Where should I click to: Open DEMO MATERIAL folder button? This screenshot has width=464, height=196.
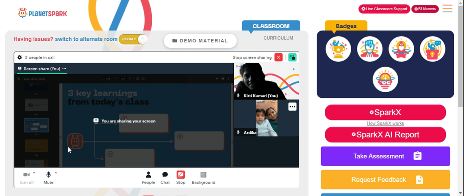[x=200, y=41]
